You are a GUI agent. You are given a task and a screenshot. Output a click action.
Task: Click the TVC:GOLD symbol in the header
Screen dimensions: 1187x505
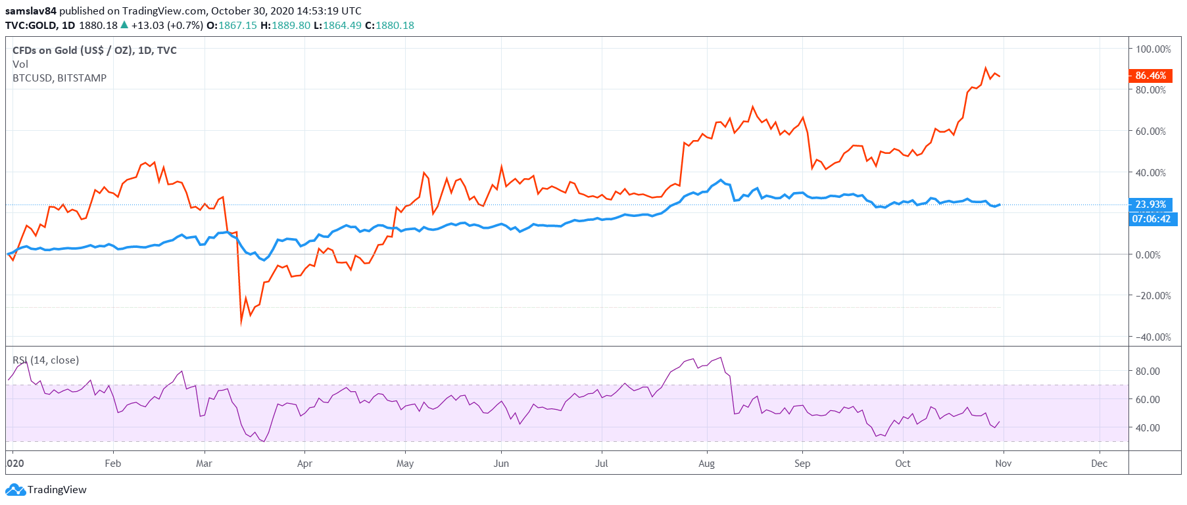click(x=31, y=26)
